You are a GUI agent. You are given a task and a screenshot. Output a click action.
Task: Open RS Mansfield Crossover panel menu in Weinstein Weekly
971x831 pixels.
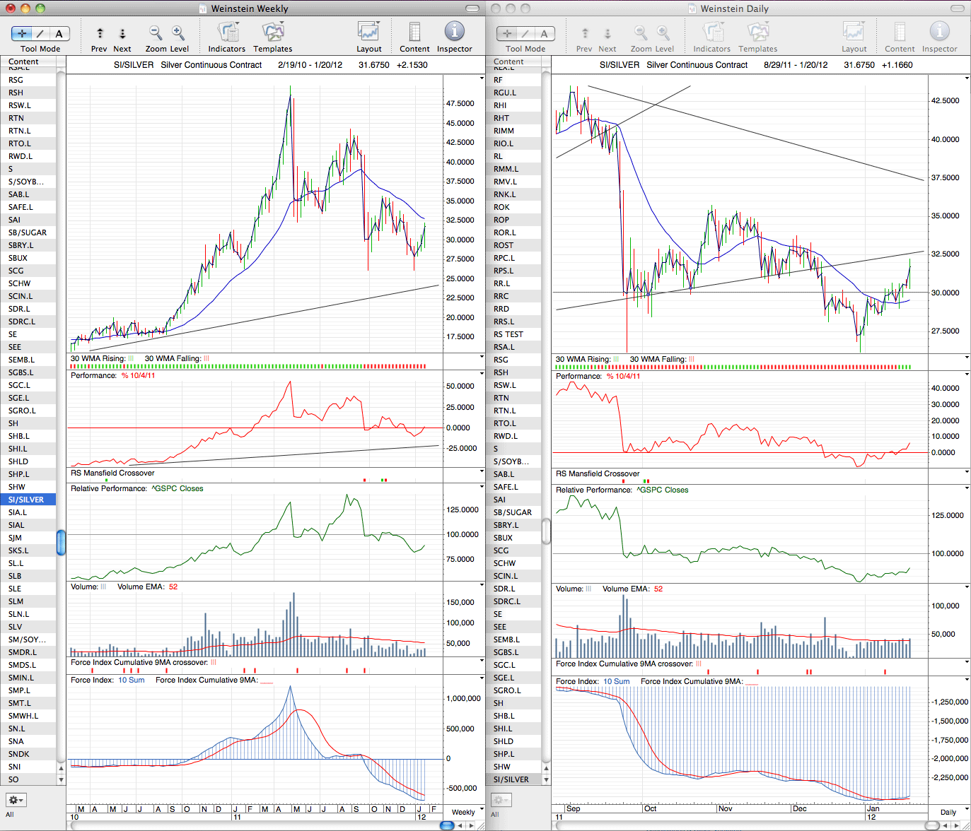[482, 472]
